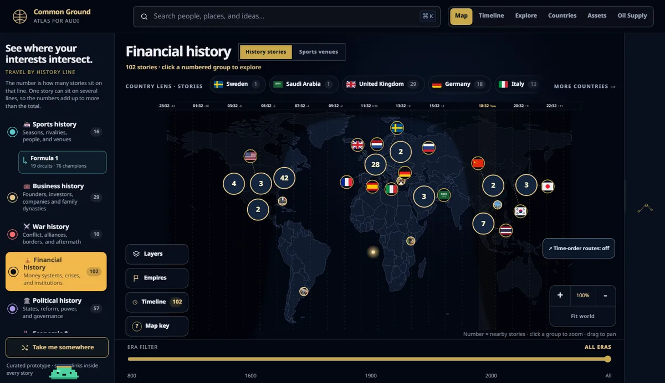Select the Italy flag marker on the map

(392, 189)
